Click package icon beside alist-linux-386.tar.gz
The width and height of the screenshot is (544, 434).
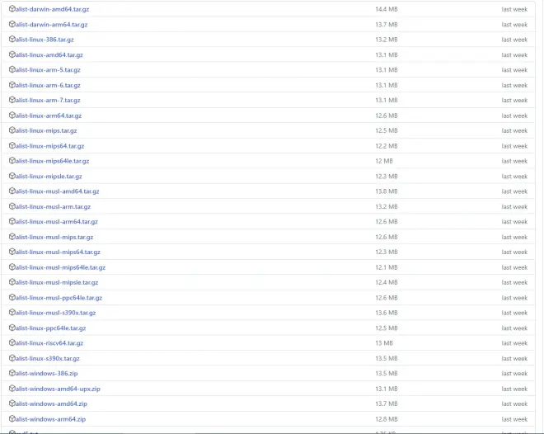pos(12,40)
